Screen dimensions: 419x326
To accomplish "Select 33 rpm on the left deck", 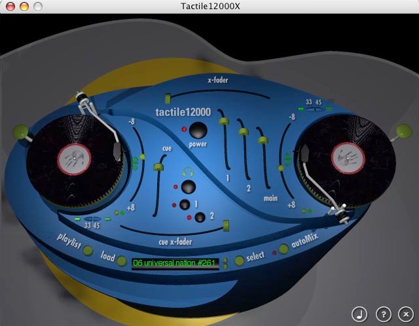I will click(88, 219).
